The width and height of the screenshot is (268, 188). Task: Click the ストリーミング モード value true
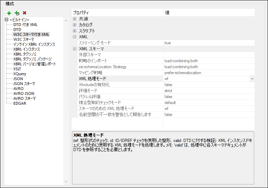pos(167,43)
